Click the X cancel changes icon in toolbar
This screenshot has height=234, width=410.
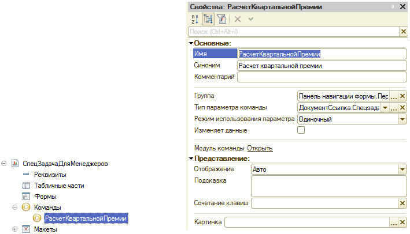point(238,20)
